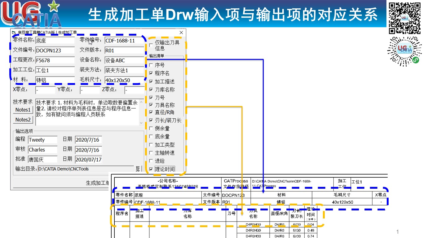The height and width of the screenshot is (238, 423).
Task: Click the 批准 date field 2020/07/17
Action: [x=88, y=160]
